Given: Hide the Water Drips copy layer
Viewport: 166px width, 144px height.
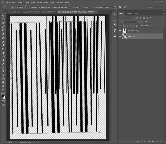Looking at the screenshot, I should [x=120, y=31].
